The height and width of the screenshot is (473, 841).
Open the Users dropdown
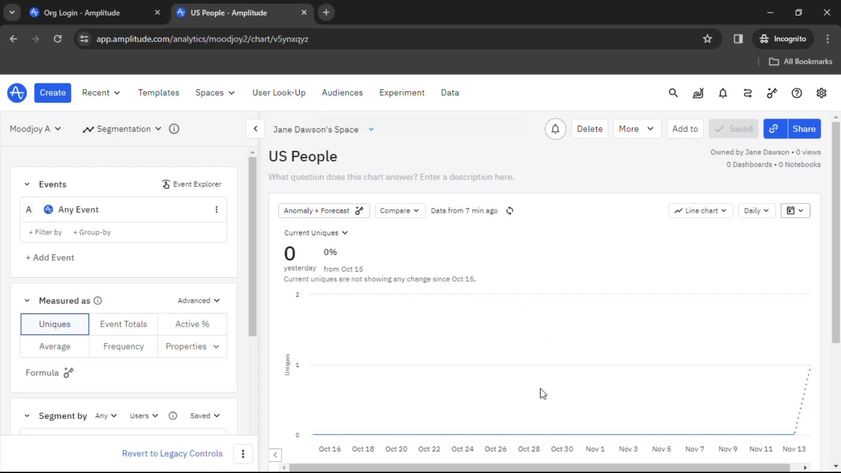[144, 416]
